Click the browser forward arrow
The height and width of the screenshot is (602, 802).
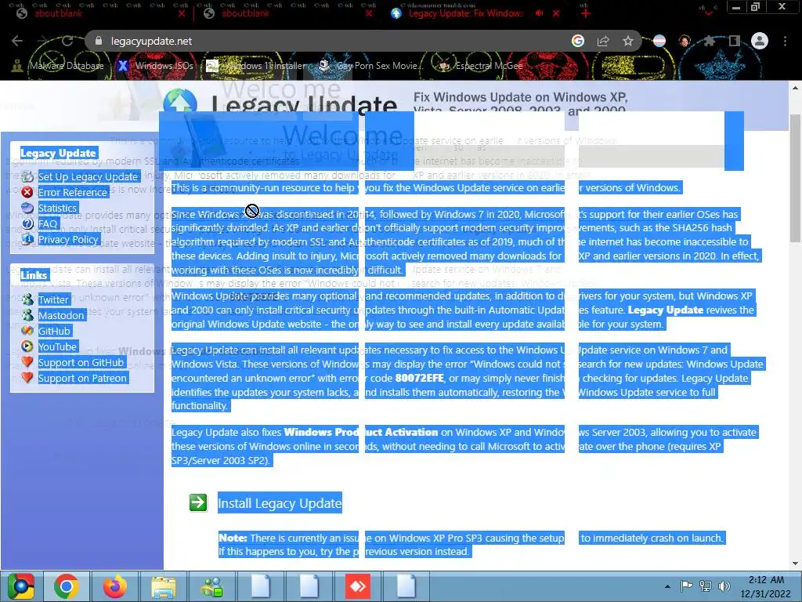pos(42,41)
